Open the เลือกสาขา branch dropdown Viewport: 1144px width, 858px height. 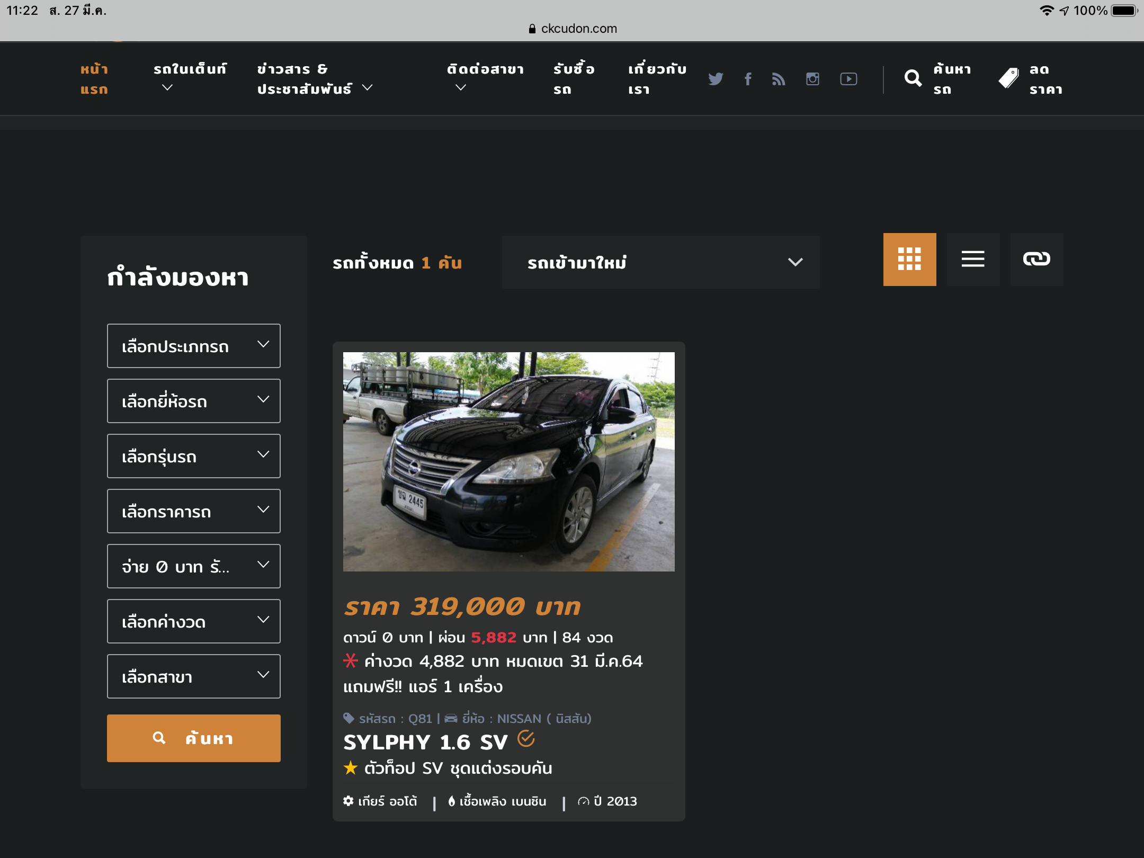click(194, 676)
